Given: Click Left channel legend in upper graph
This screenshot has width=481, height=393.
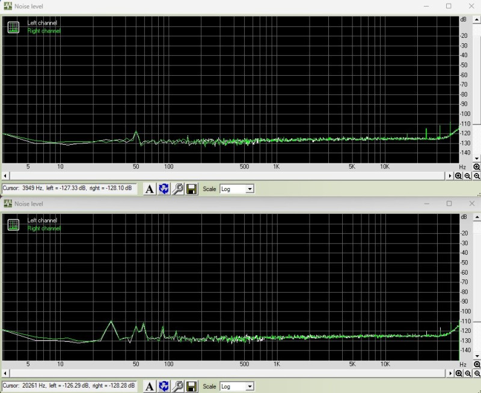Looking at the screenshot, I should pos(42,23).
